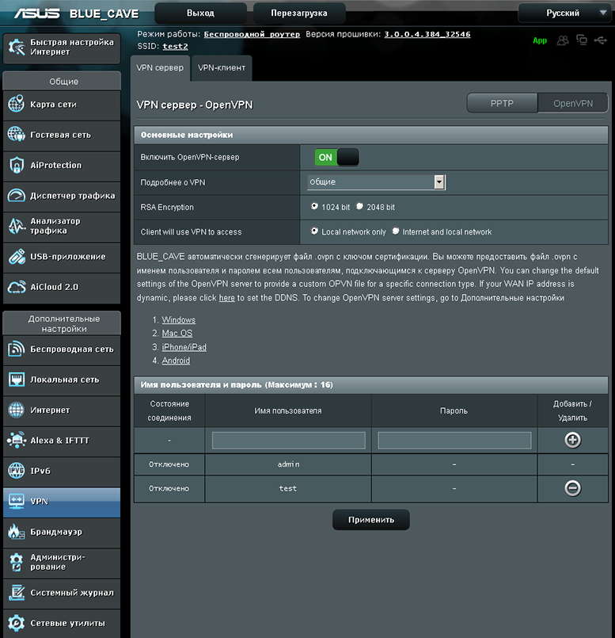The width and height of the screenshot is (615, 638).
Task: Open the LAN (Локальная сеть) icon
Action: pos(17,380)
